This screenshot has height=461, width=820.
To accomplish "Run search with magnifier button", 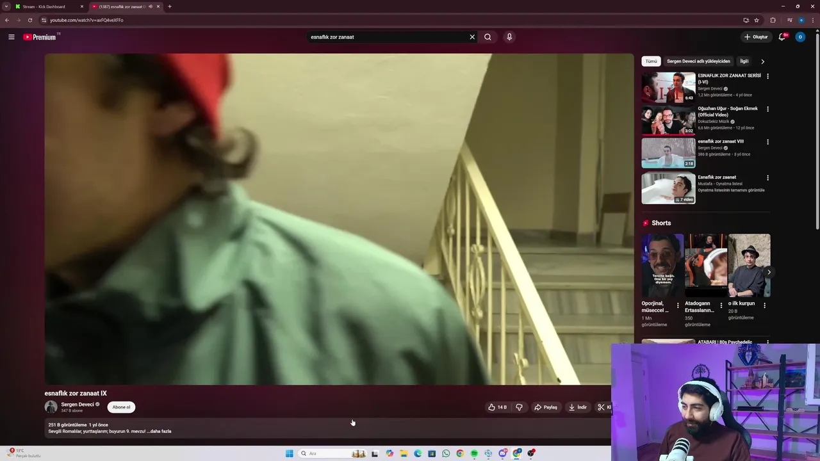I will click(488, 37).
